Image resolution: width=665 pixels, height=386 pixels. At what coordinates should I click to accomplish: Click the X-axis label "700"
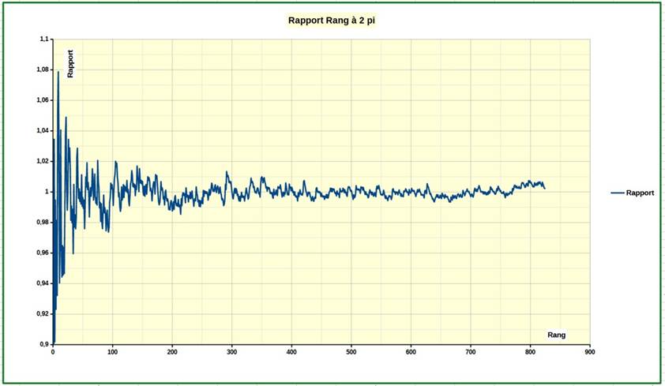470,352
